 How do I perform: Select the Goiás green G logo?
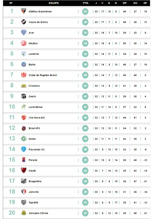pyautogui.click(x=24, y=139)
